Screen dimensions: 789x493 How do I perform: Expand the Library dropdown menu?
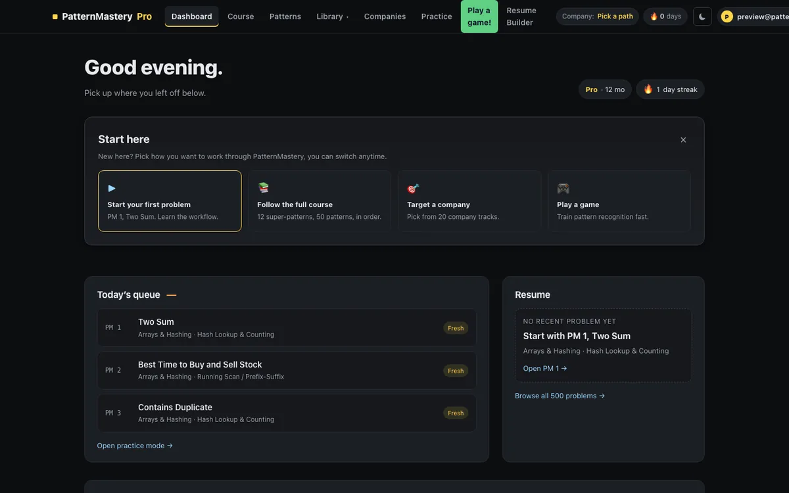click(333, 16)
